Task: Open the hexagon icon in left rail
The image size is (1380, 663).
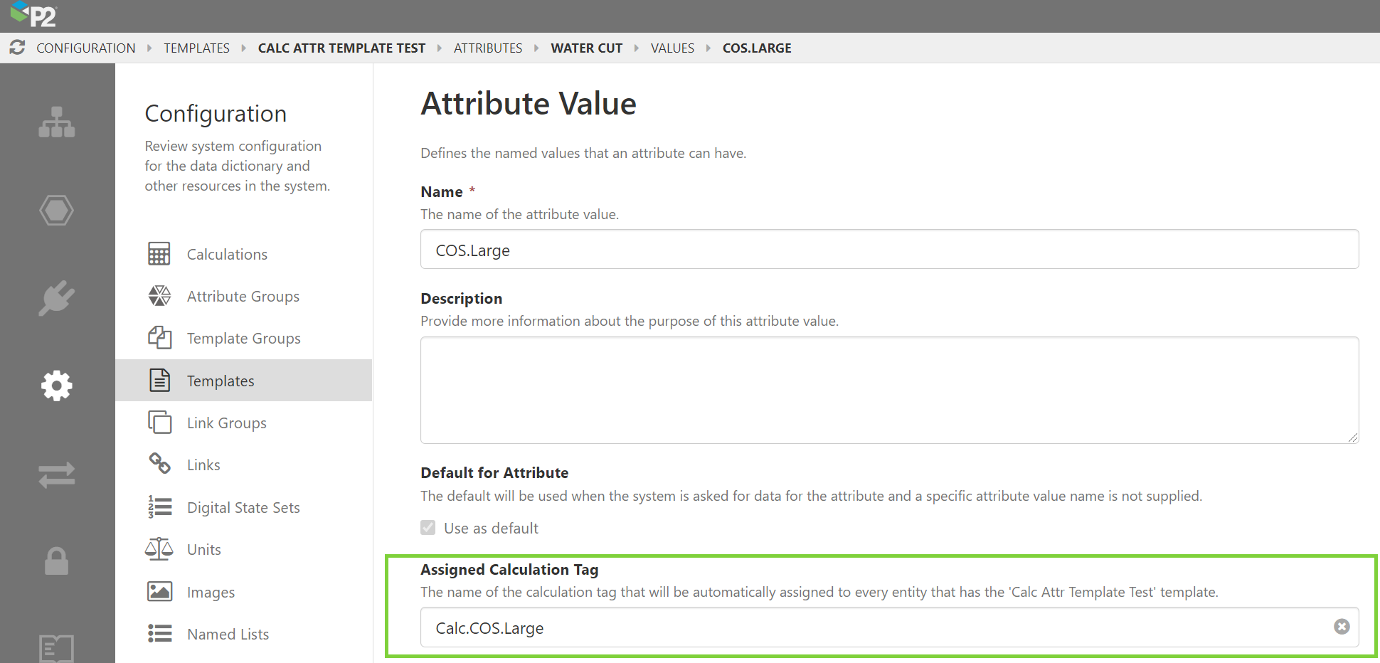Action: pos(57,211)
